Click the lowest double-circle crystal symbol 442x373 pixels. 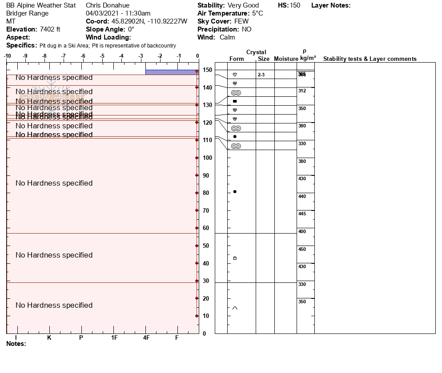click(236, 146)
